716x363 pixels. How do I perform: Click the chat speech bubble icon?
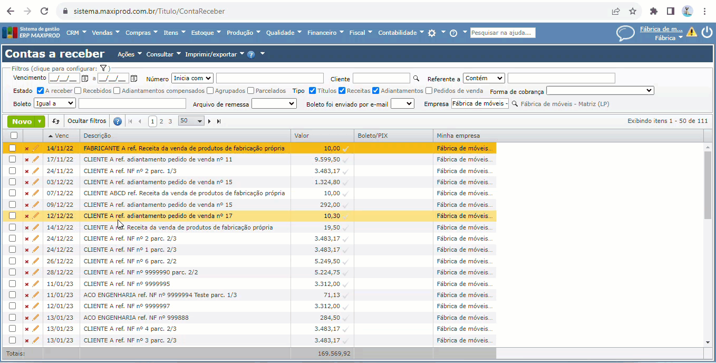[x=625, y=33]
